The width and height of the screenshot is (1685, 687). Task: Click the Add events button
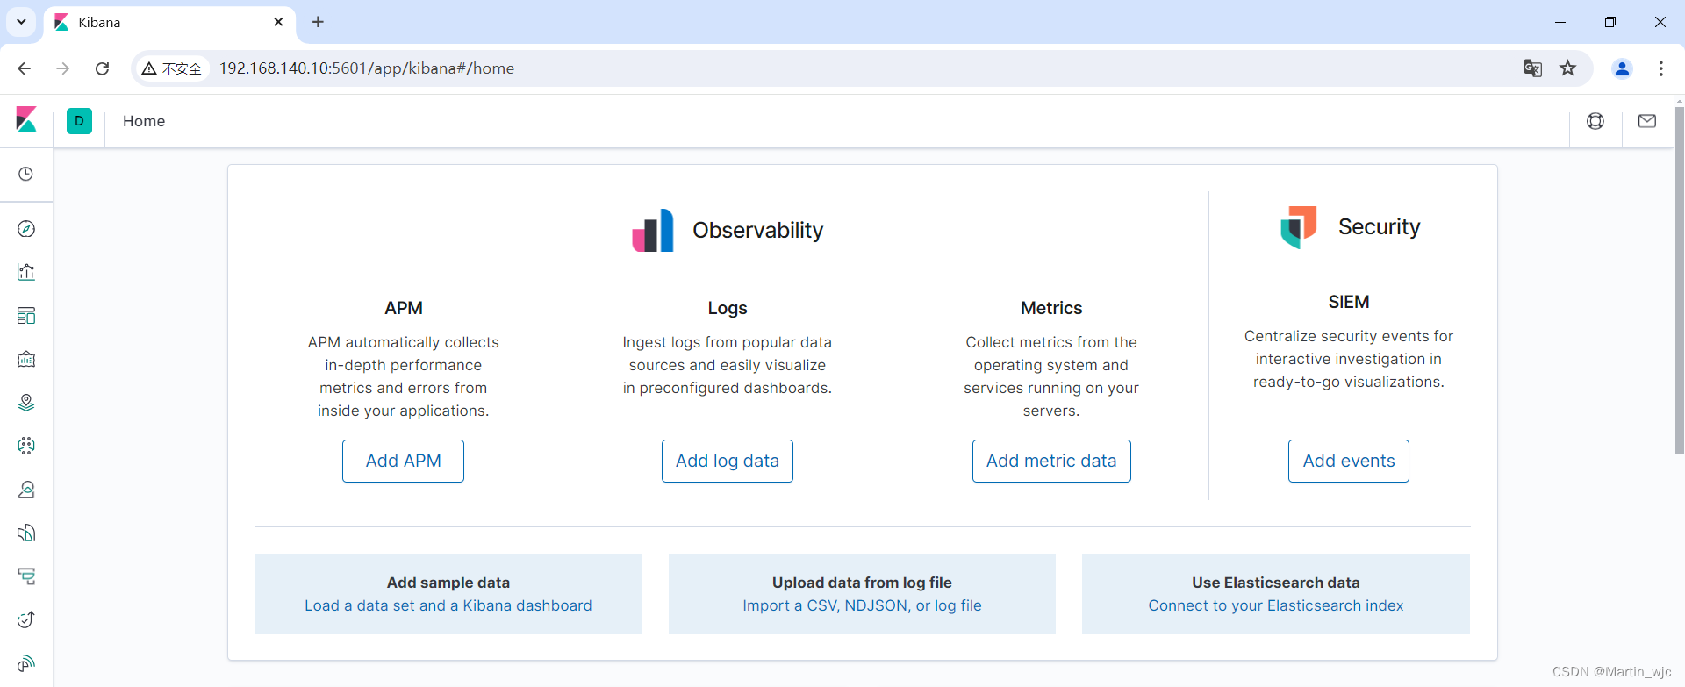1349,461
